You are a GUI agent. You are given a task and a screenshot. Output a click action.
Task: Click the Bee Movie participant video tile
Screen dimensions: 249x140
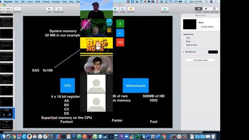(96, 47)
